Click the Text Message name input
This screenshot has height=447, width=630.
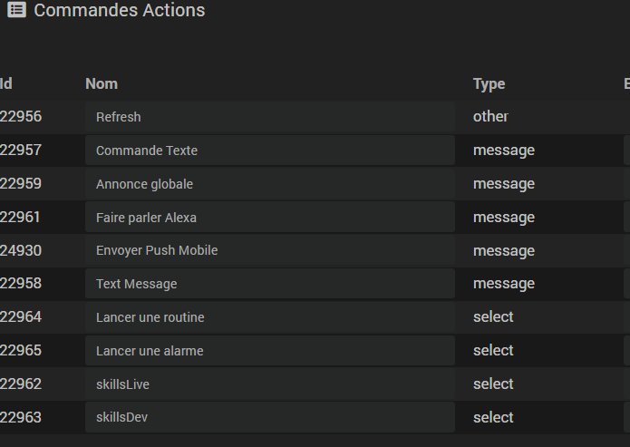[269, 284]
